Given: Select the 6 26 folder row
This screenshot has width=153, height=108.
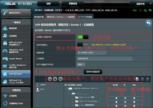Looking at the screenshot, I should click(85, 105).
